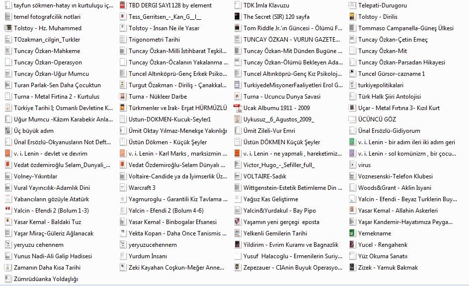Screen dimensions: 469x286
Task: Select 'Ümit Oktay Yılmaz-Menekşe Yakınlığı' file
Action: coord(178,131)
